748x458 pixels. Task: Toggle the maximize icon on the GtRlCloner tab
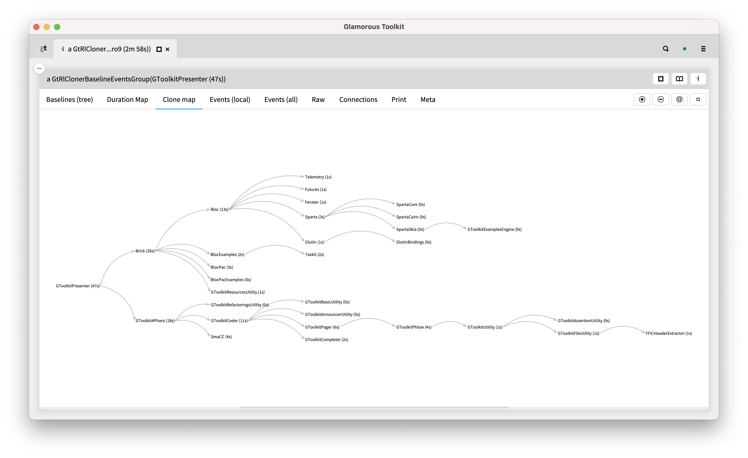coord(159,49)
